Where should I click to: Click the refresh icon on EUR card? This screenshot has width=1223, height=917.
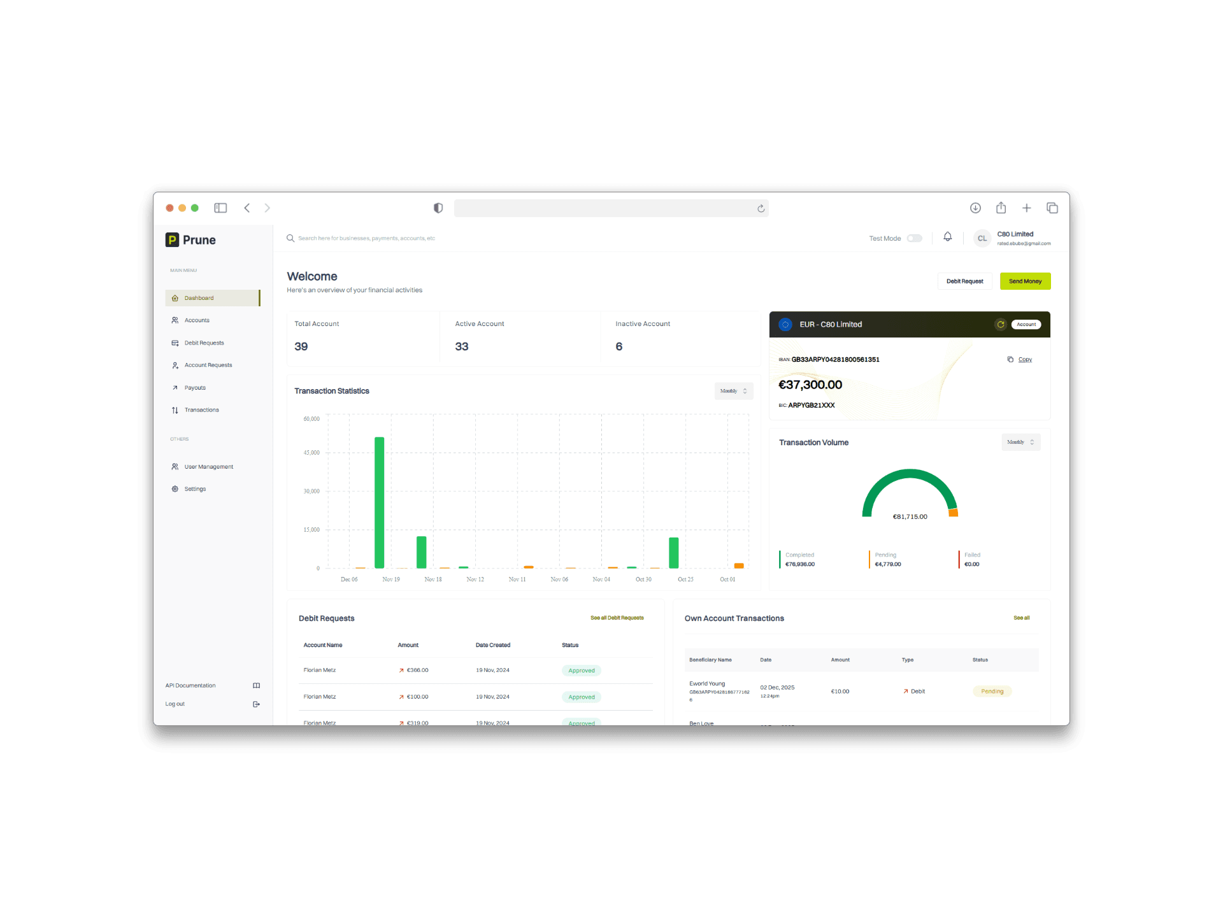[1001, 325]
